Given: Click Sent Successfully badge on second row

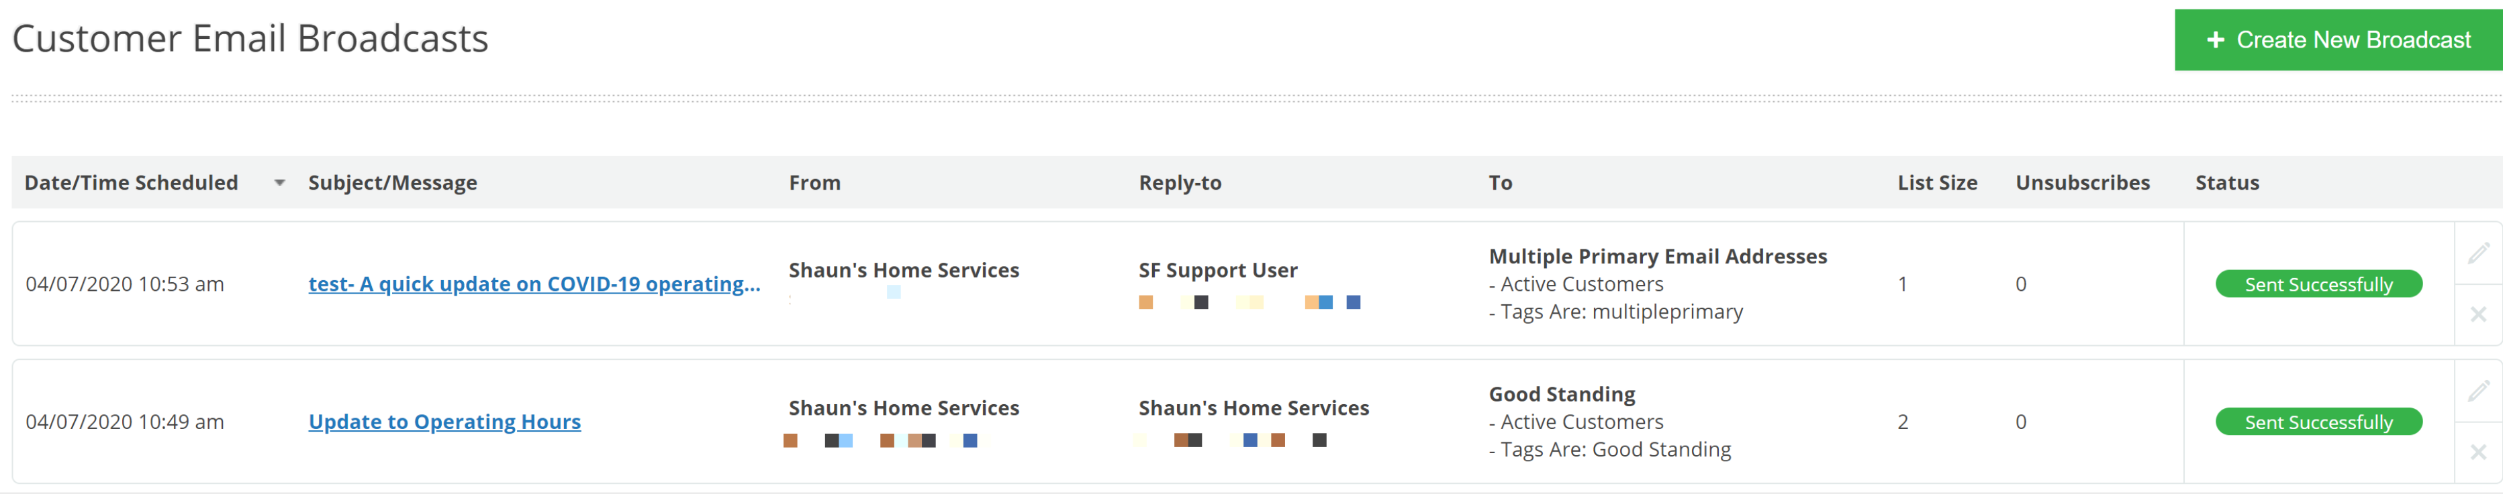Looking at the screenshot, I should [x=2318, y=422].
